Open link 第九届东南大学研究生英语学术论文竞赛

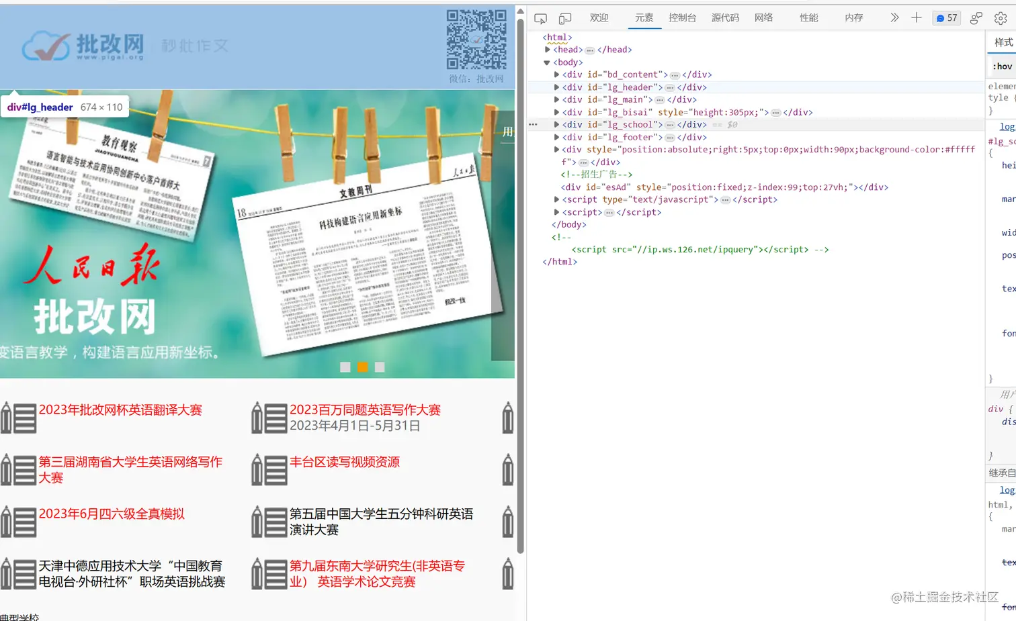click(377, 574)
